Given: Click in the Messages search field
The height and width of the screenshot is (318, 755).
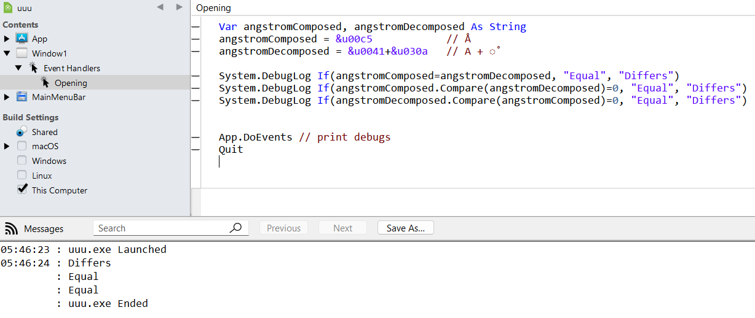Looking at the screenshot, I should [x=170, y=228].
